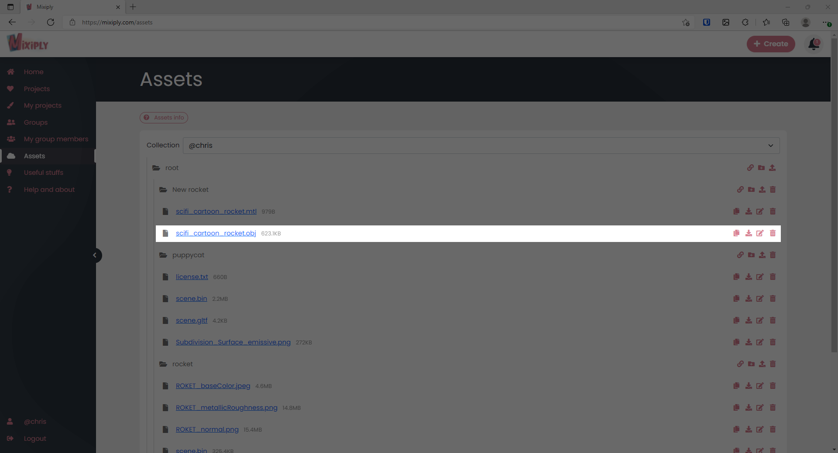Open ROKET_normal.png link
The image size is (838, 453).
point(207,429)
